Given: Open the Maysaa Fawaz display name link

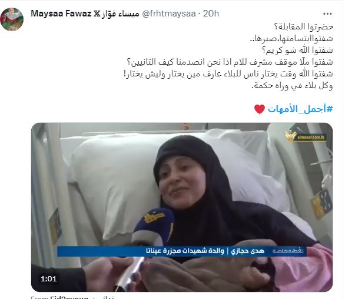Looking at the screenshot, I should click(x=61, y=14).
